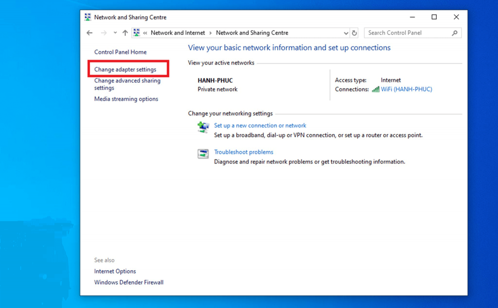498x308 pixels.
Task: Refresh the Network and Sharing Centre page
Action: [x=355, y=33]
